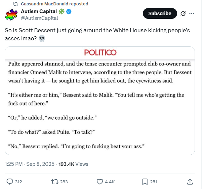Open the Autism Capital display name
The height and width of the screenshot is (189, 202).
tap(39, 12)
